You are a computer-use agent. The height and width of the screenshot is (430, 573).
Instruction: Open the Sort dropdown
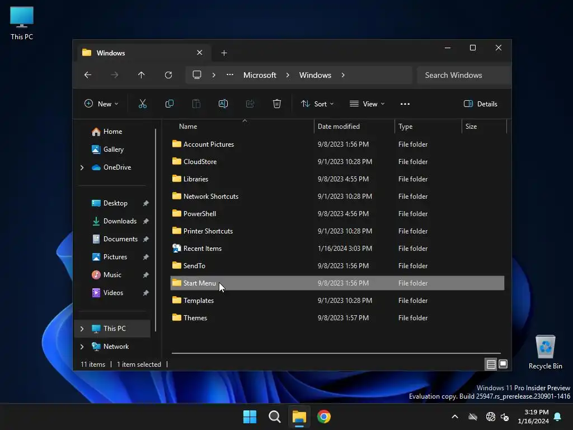click(317, 104)
